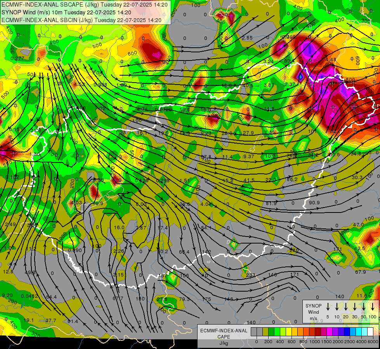Click the map value 79.3

point(184,299)
